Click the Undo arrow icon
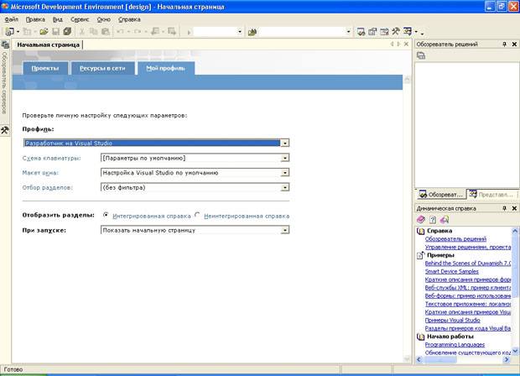This screenshot has width=520, height=376. [x=121, y=32]
